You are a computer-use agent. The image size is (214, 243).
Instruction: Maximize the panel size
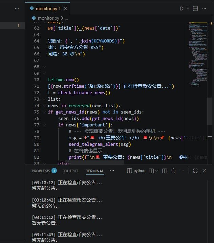[x=195, y=171]
